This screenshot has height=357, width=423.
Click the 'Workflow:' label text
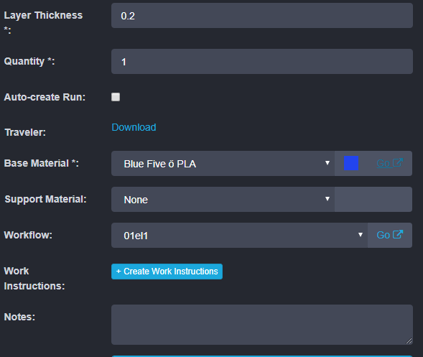click(x=28, y=235)
